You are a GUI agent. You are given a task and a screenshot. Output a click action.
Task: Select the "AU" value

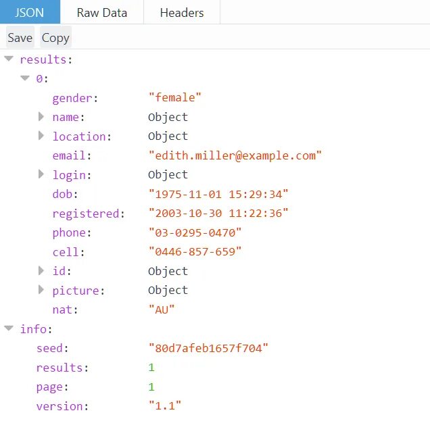[162, 309]
